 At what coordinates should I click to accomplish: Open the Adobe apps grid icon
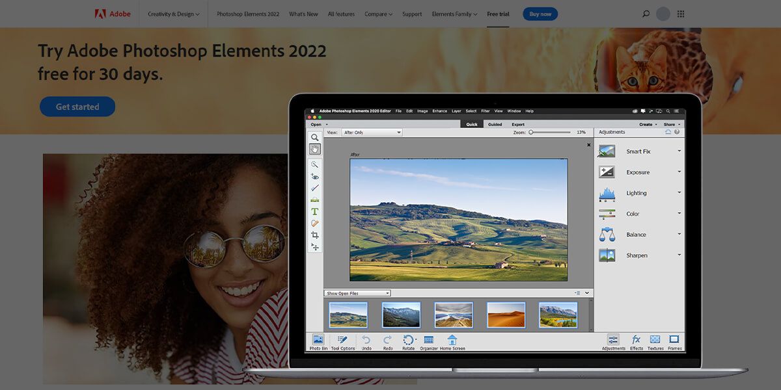(x=681, y=14)
